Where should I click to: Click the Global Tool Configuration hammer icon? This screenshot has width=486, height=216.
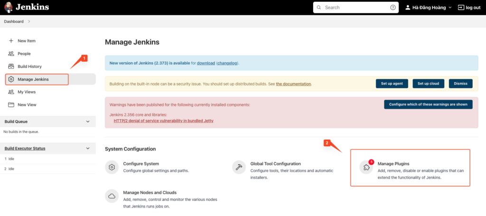(x=239, y=168)
